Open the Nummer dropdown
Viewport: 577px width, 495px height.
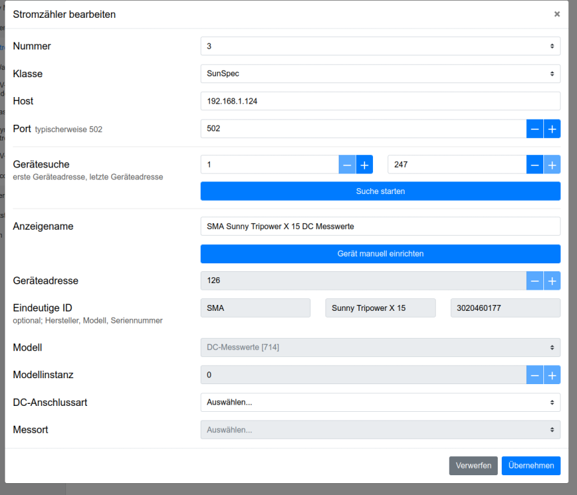point(380,46)
